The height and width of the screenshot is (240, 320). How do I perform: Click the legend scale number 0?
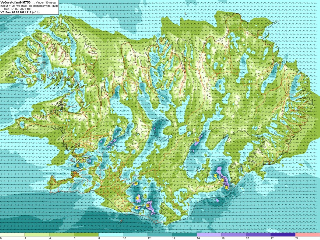pos(1,238)
